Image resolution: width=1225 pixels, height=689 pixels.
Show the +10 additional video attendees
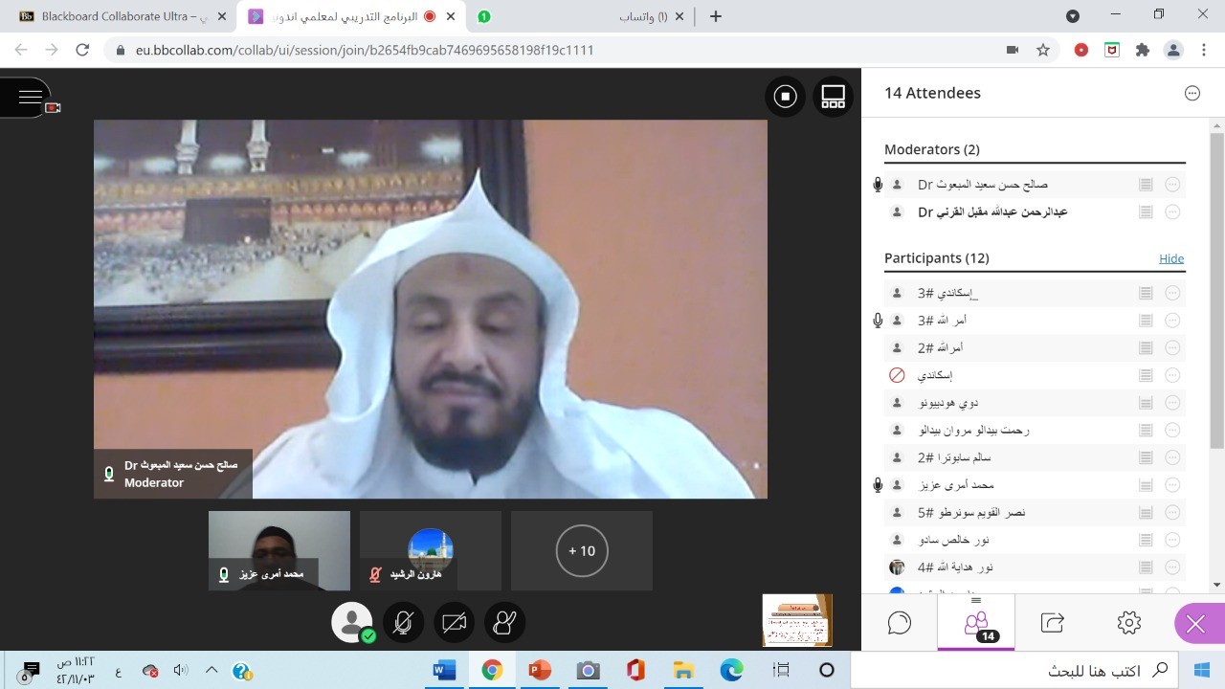[x=582, y=551]
